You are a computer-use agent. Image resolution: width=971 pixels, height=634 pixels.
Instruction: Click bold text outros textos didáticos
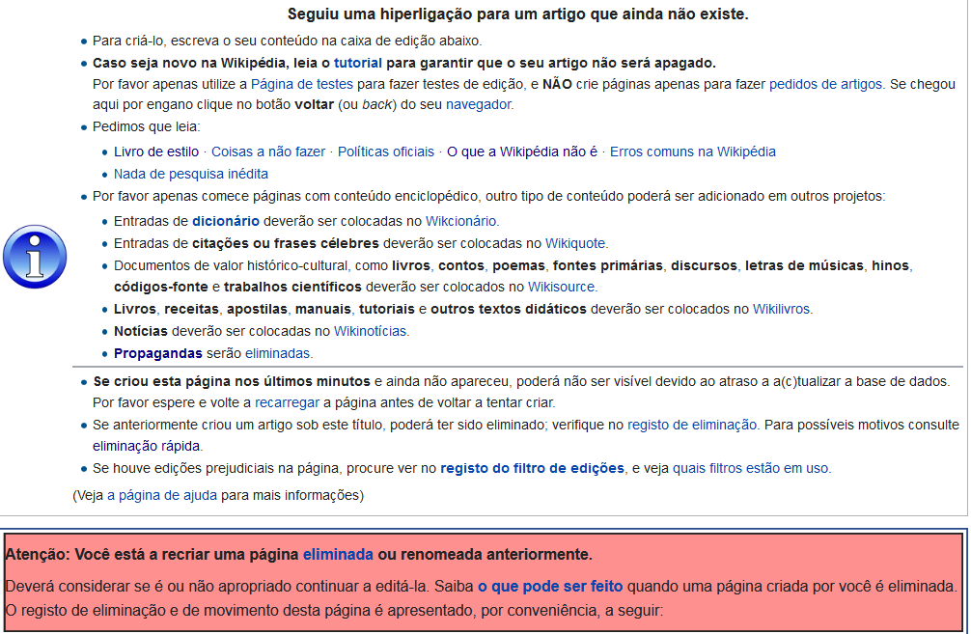[509, 309]
